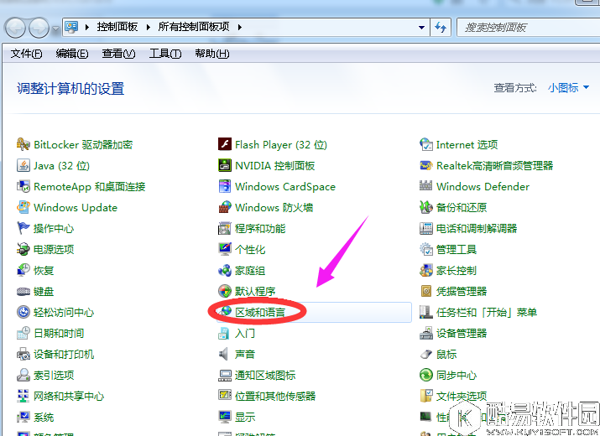600x436 pixels.
Task: Click the 日期和时间 icon
Action: pyautogui.click(x=23, y=333)
